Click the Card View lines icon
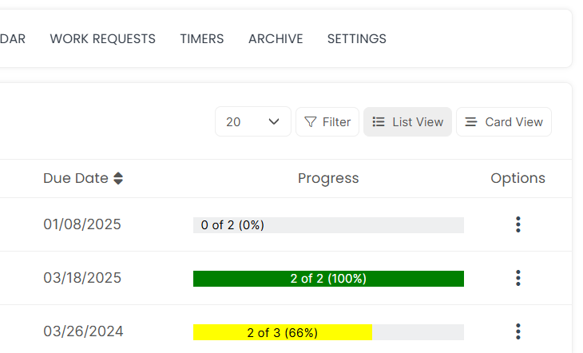Viewport: 583px width, 353px height. pyautogui.click(x=471, y=122)
